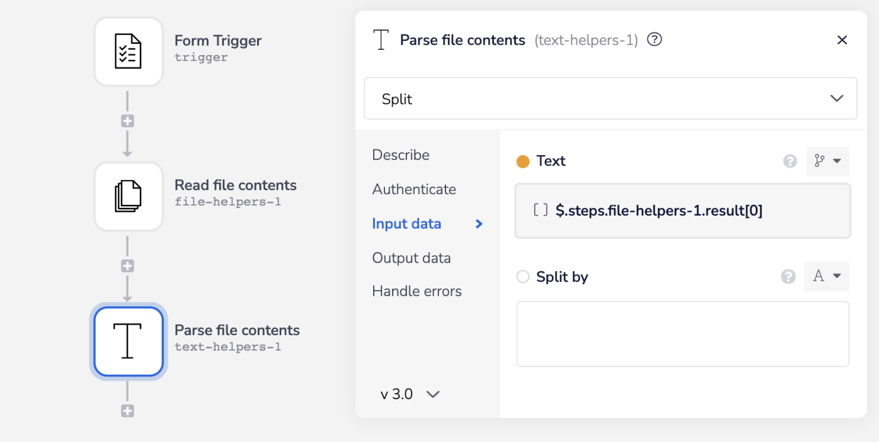Open Text field input type dropdown

click(x=828, y=161)
